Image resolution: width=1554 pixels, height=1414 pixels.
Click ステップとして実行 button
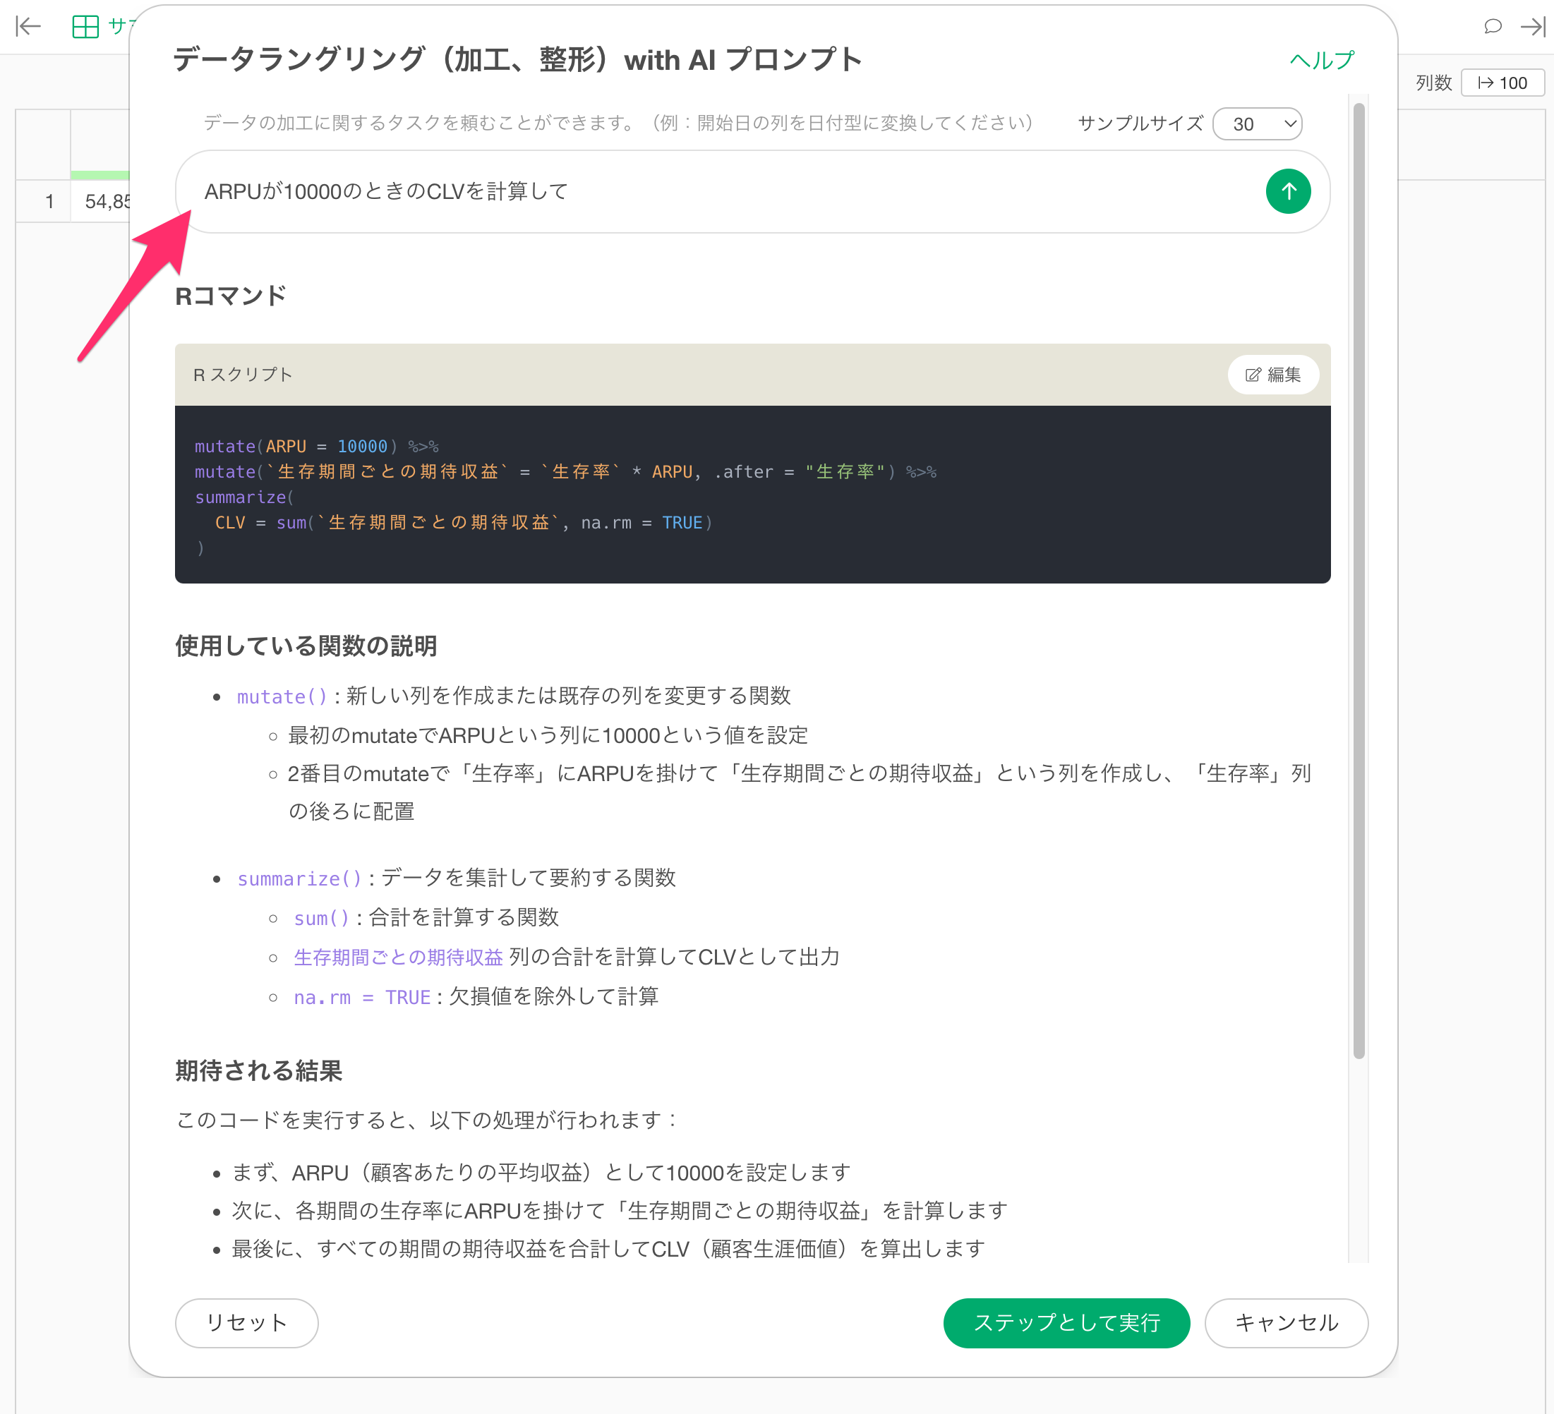click(1066, 1322)
